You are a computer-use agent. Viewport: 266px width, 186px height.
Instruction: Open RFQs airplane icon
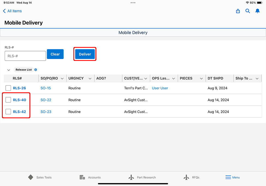click(186, 177)
